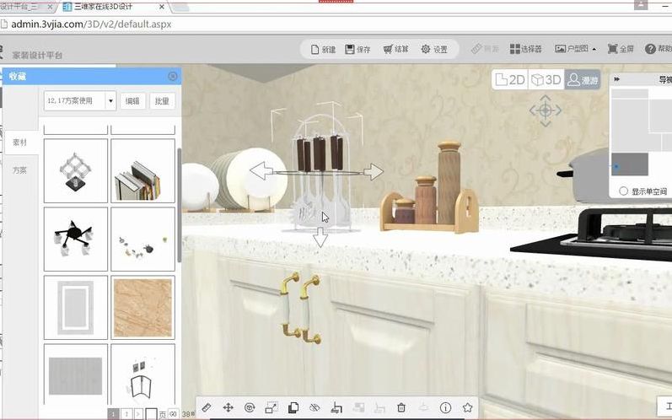The height and width of the screenshot is (420, 672).
Task: Open the 12,17方案使用 dropdown
Action: pos(80,100)
